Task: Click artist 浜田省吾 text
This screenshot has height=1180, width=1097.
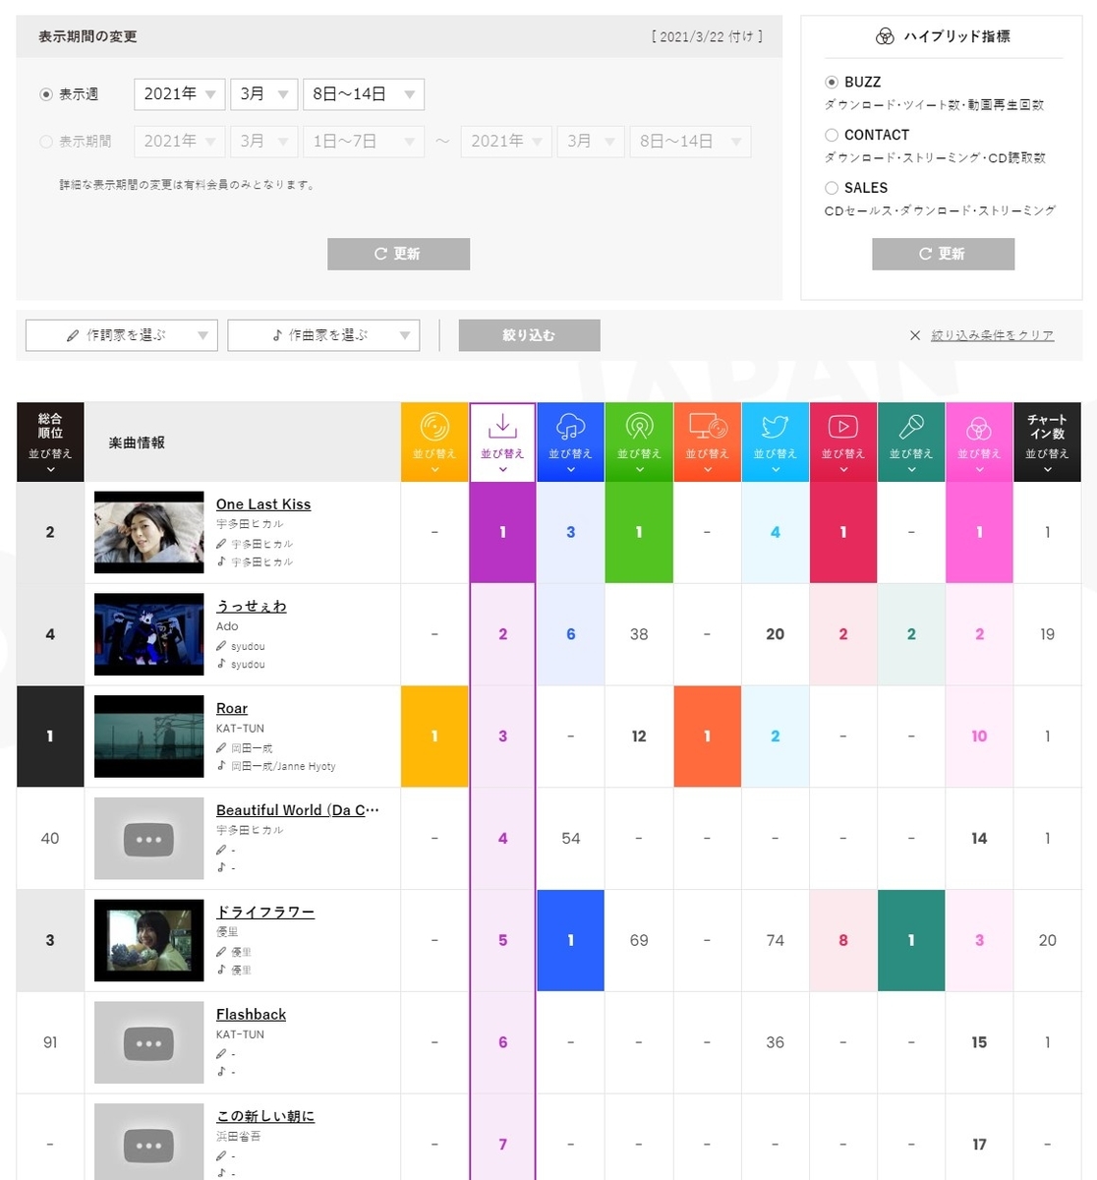Action: click(x=238, y=1136)
